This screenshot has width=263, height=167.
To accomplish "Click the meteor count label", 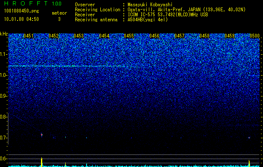I will 59,13.
